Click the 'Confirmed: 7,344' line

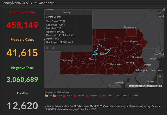click(x=55, y=25)
